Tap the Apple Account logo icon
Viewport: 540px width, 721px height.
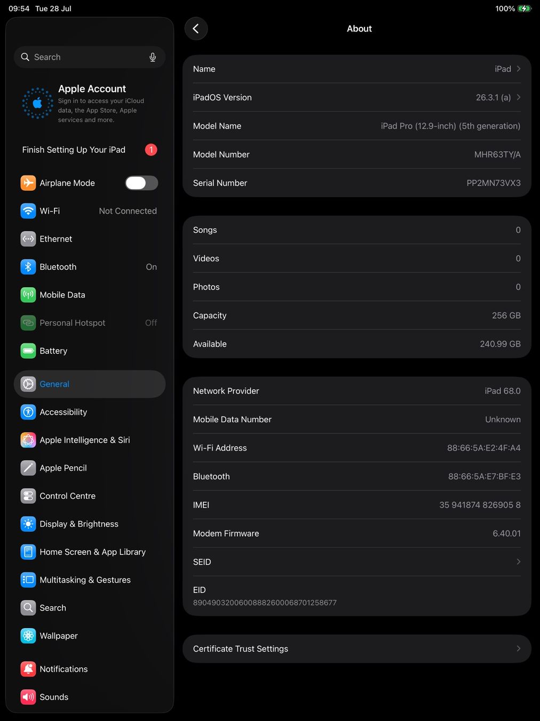[x=37, y=103]
